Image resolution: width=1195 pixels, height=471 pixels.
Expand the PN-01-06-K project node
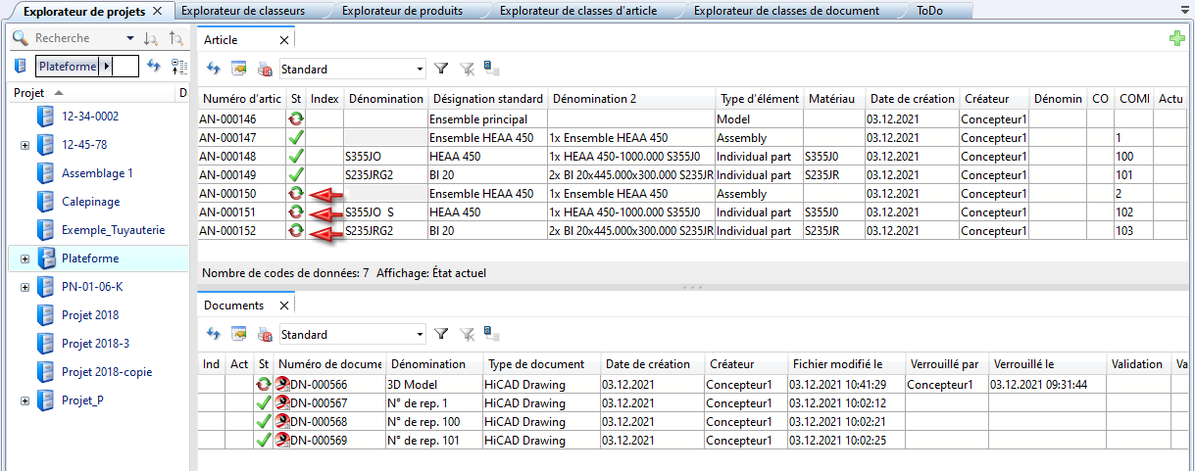coord(25,287)
